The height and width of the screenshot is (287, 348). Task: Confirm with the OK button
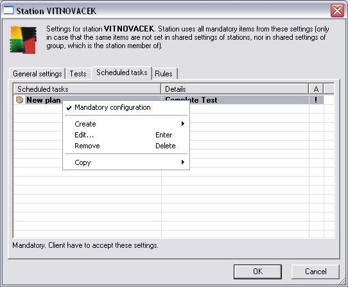(x=257, y=272)
